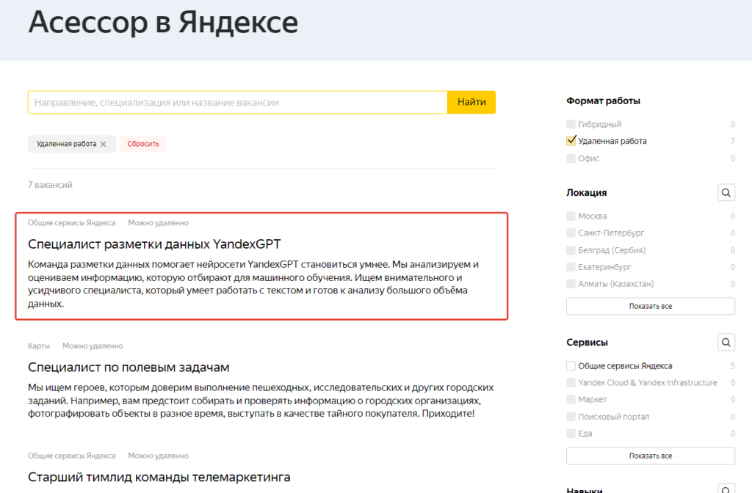This screenshot has width=752, height=493.
Task: Open Специалист разметки данных YandexGPT vacancy
Action: tap(154, 244)
